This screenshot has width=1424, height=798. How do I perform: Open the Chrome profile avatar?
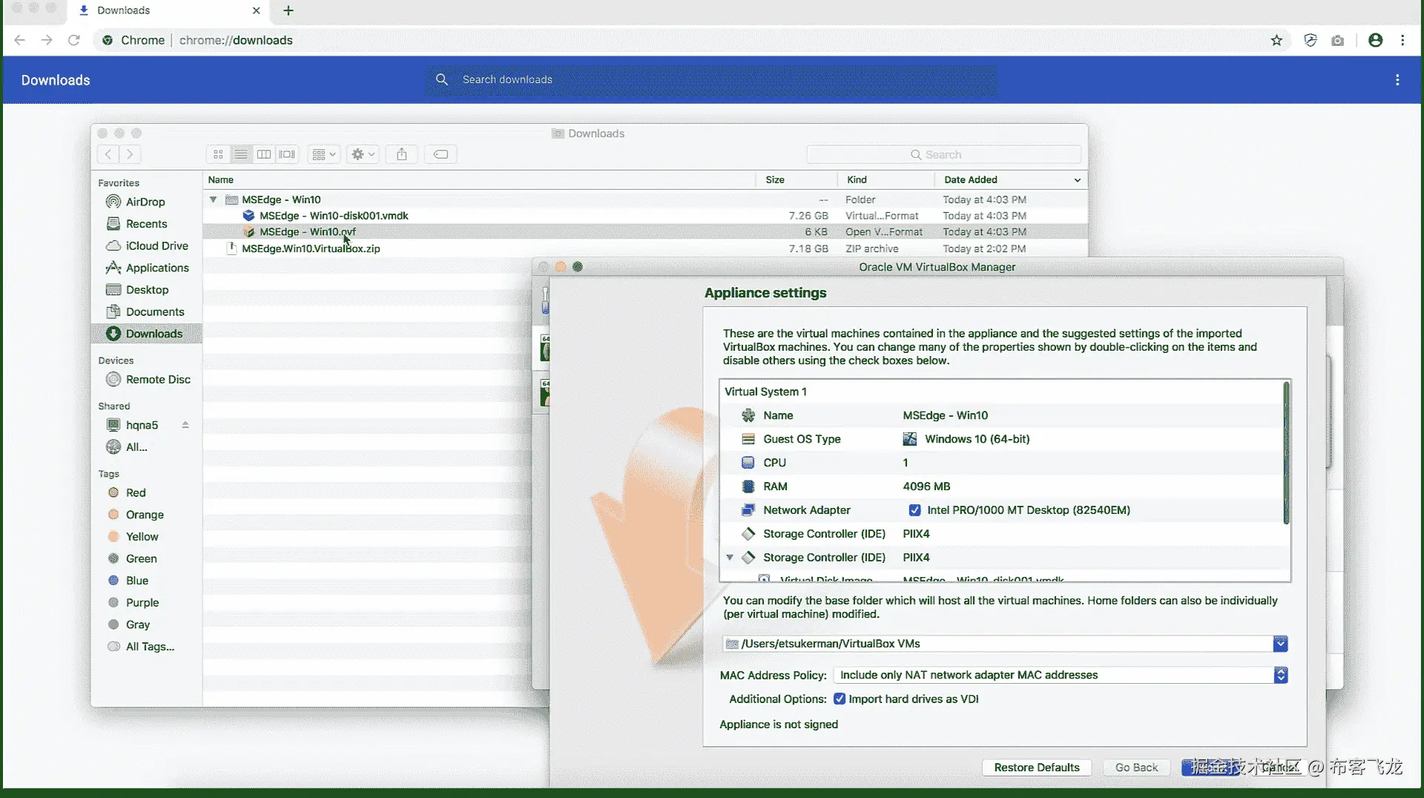click(1376, 40)
